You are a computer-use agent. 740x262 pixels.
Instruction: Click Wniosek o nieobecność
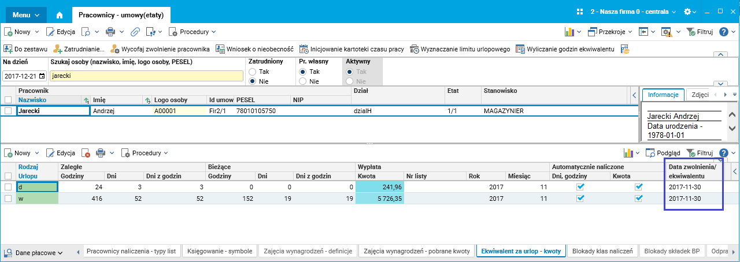(x=255, y=49)
